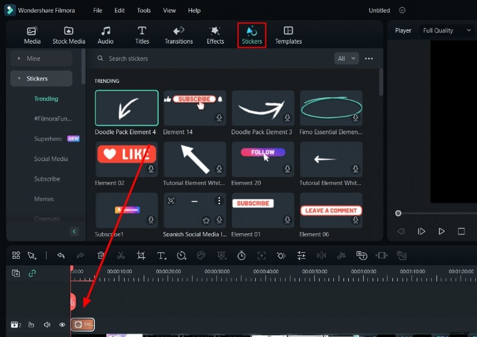
Task: Stop the preview playback
Action: click(461, 231)
